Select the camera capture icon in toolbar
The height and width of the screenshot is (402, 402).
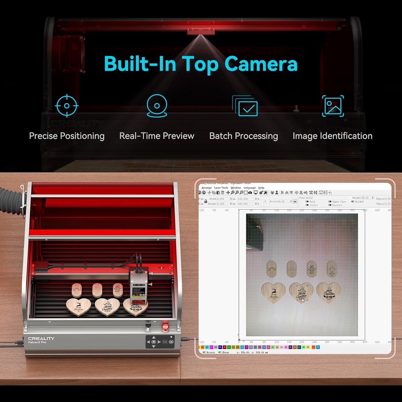click(250, 193)
